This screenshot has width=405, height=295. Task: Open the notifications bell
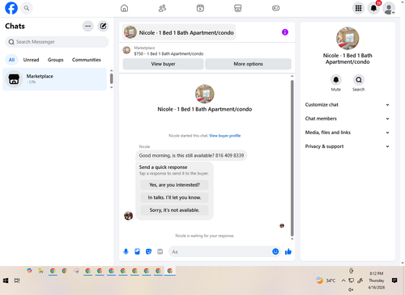click(373, 8)
